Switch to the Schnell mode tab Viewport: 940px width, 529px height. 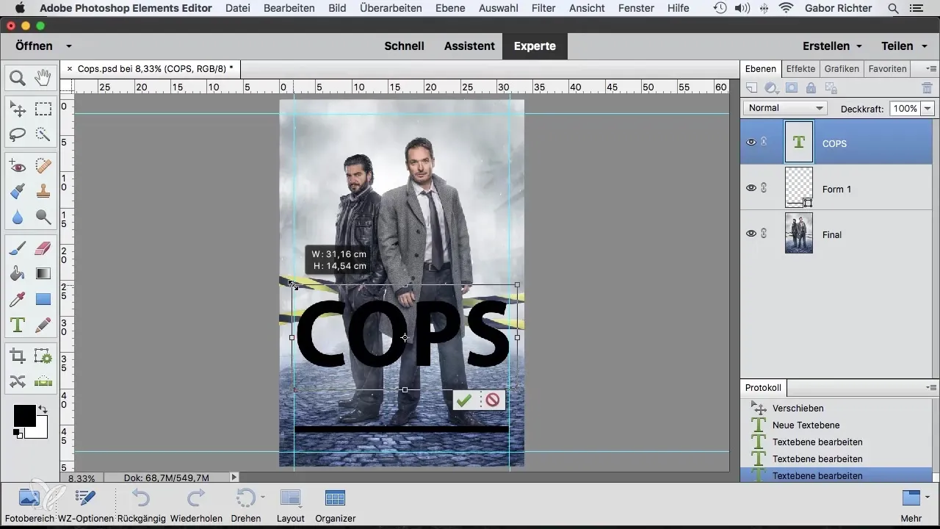pyautogui.click(x=405, y=46)
